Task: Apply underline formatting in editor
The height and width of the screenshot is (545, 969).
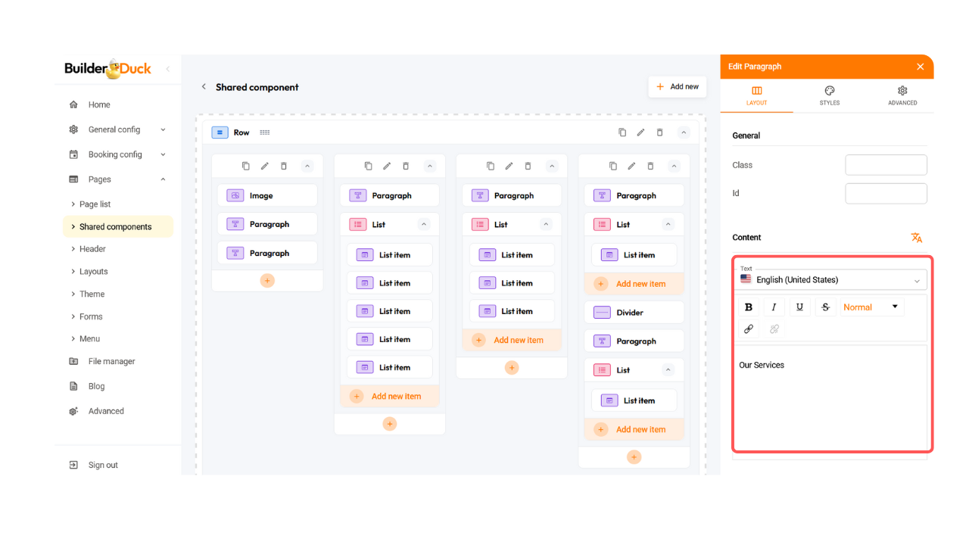Action: 799,307
